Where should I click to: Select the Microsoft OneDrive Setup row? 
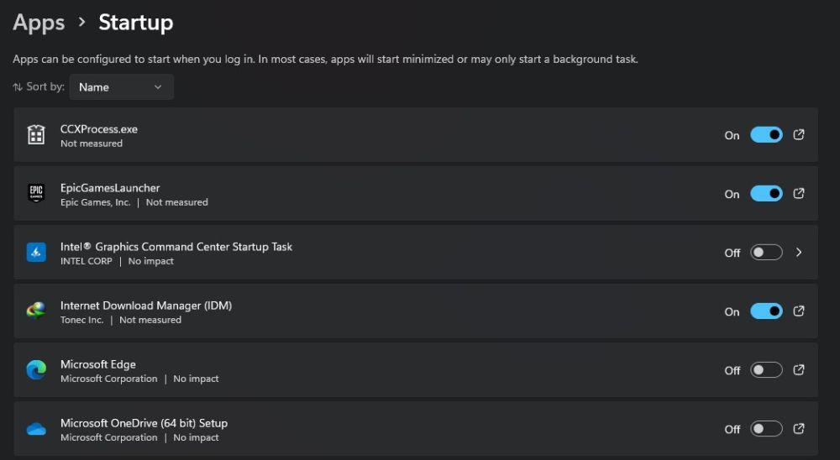tap(416, 428)
